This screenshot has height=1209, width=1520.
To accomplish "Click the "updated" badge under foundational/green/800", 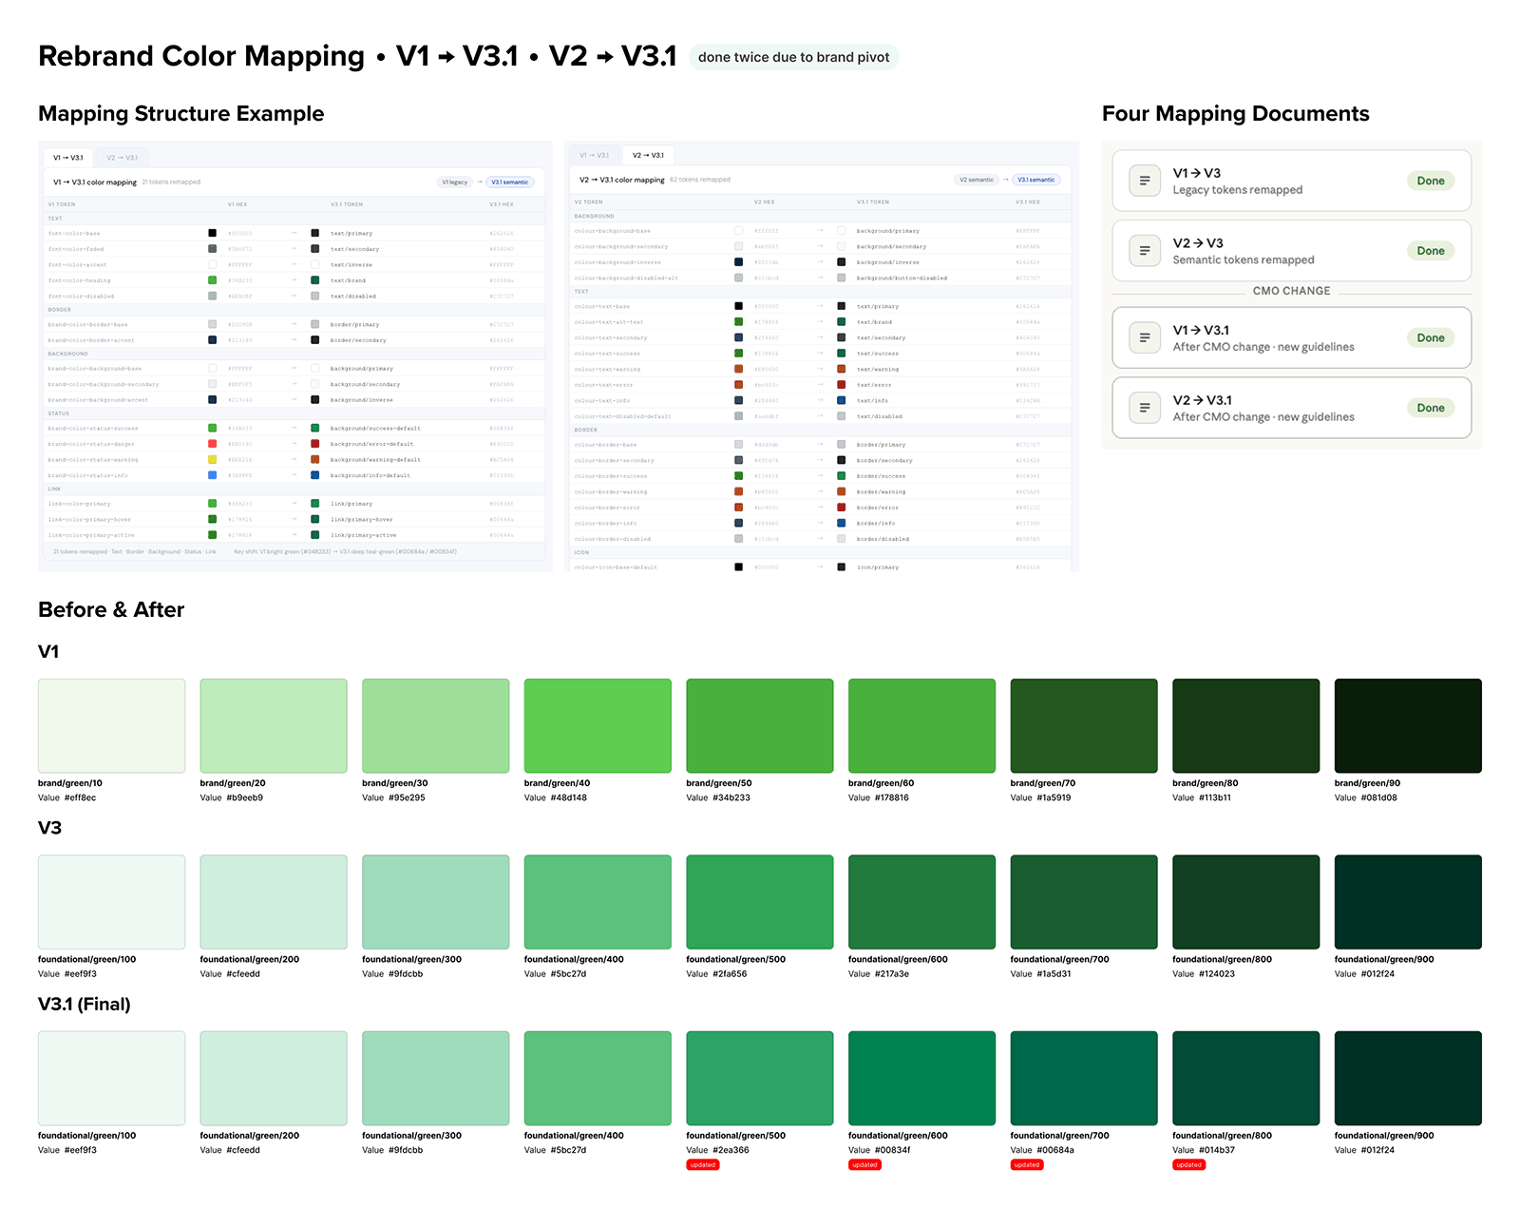I will click(x=1188, y=1165).
